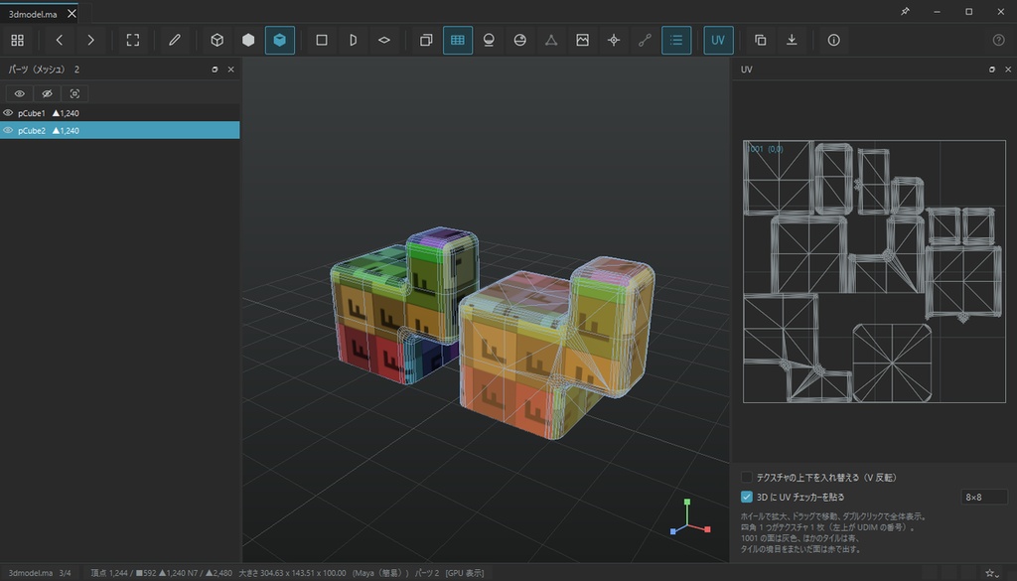Close the UV panel
The height and width of the screenshot is (581, 1017).
coord(1008,70)
